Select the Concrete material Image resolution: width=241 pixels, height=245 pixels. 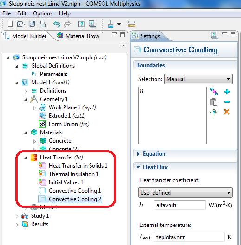point(60,141)
